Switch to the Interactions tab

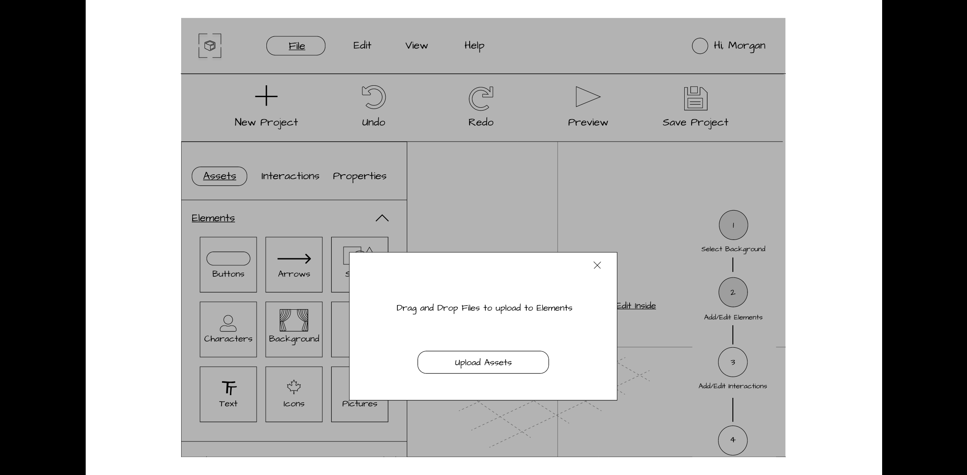(290, 176)
